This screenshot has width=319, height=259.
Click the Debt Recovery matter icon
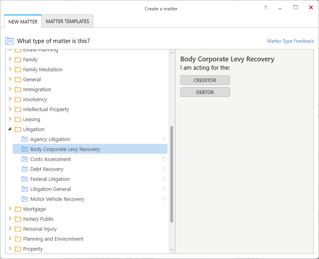point(25,169)
